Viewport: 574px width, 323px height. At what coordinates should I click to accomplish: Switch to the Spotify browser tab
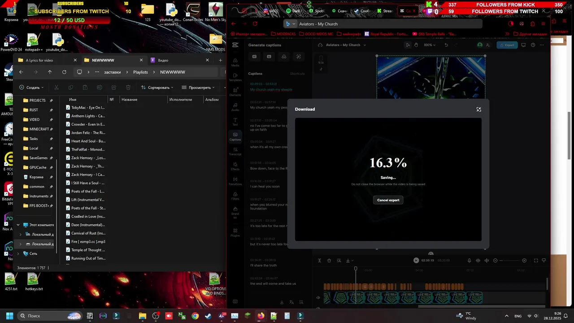click(x=317, y=11)
